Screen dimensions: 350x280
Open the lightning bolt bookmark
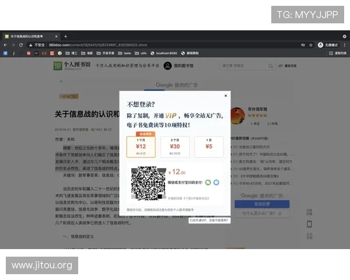13,53
